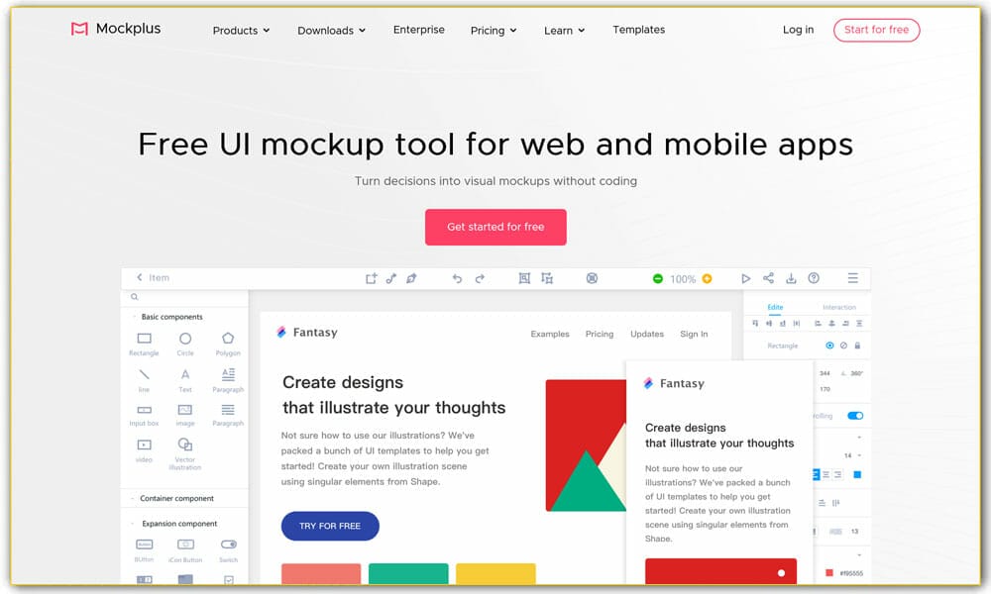Redo the last action in the toolbar
Image resolution: width=991 pixels, height=594 pixels.
pyautogui.click(x=481, y=278)
